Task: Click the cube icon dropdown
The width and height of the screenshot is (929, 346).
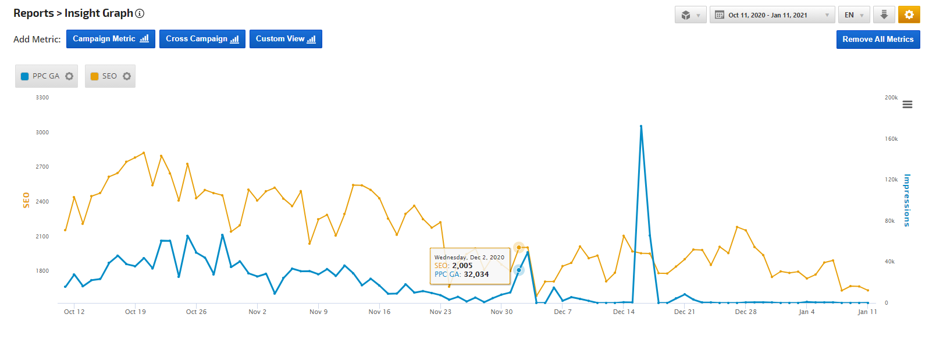Action: click(x=690, y=15)
